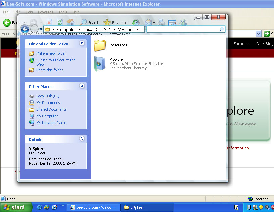The width and height of the screenshot is (274, 212).
Task: Follow the red Information link on the webpage
Action: 238,148
